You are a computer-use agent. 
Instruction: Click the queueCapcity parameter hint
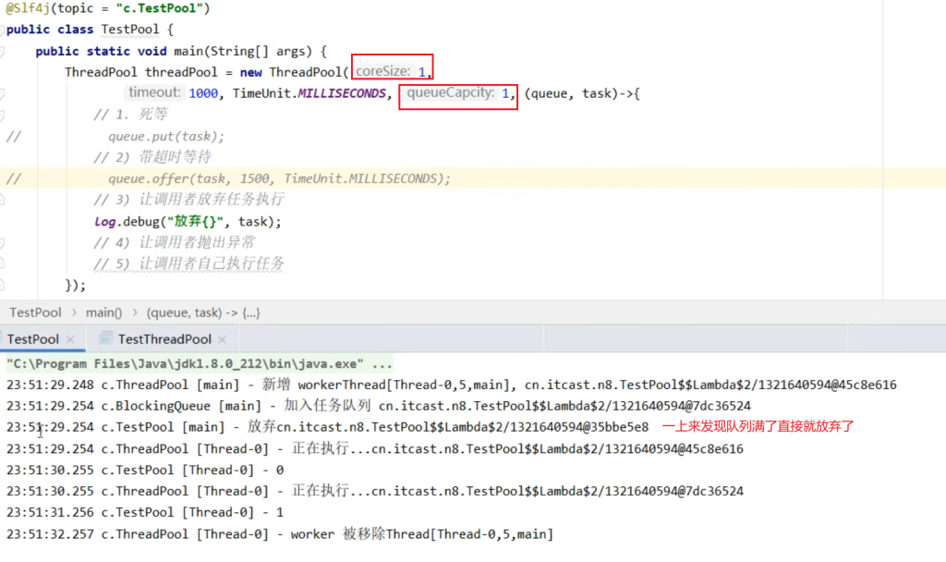(x=450, y=92)
